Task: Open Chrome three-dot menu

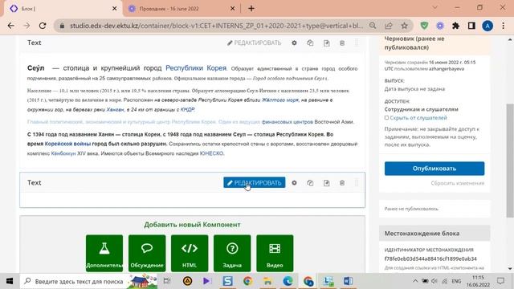Action: pyautogui.click(x=504, y=26)
